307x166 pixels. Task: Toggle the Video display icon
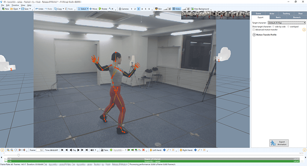pos(177,8)
